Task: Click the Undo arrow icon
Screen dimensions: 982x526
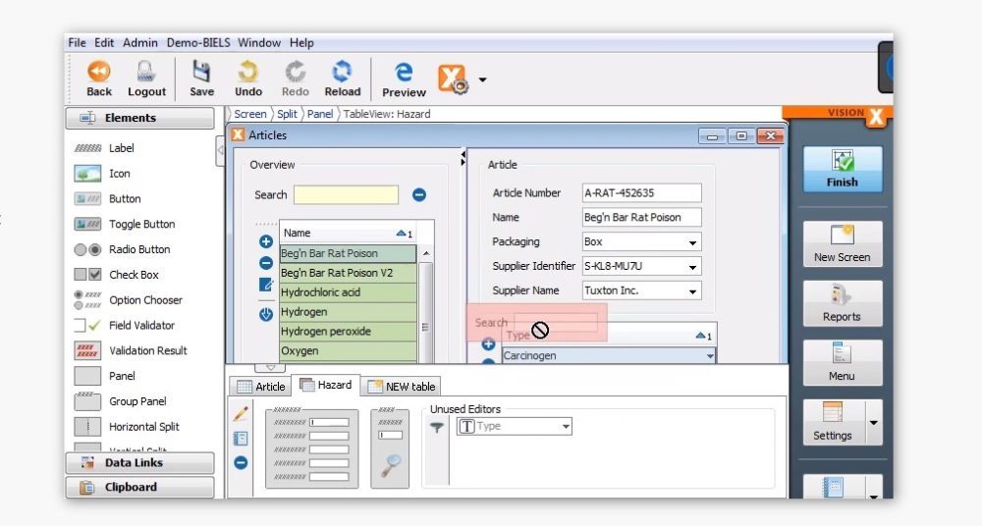Action: click(x=247, y=74)
